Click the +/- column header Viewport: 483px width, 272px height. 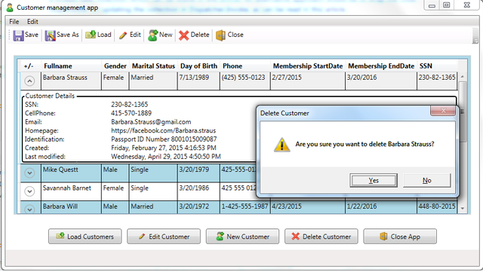[x=29, y=66]
